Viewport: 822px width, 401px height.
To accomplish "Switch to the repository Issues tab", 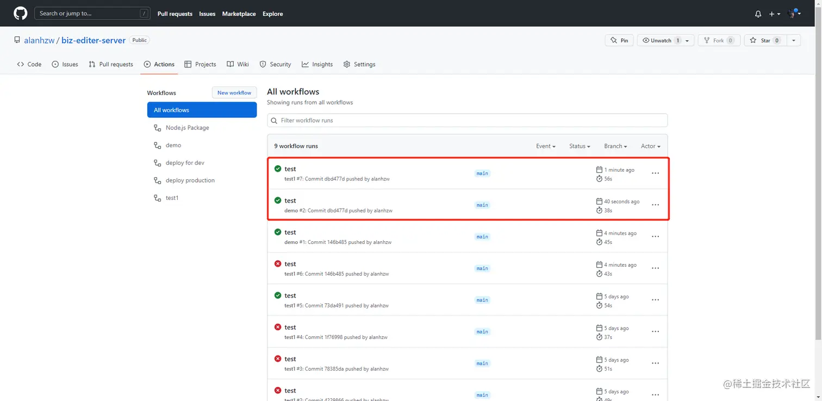I will click(x=65, y=64).
